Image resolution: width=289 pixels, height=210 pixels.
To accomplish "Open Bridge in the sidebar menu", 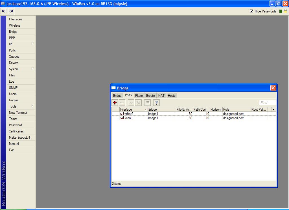I will (21, 32).
